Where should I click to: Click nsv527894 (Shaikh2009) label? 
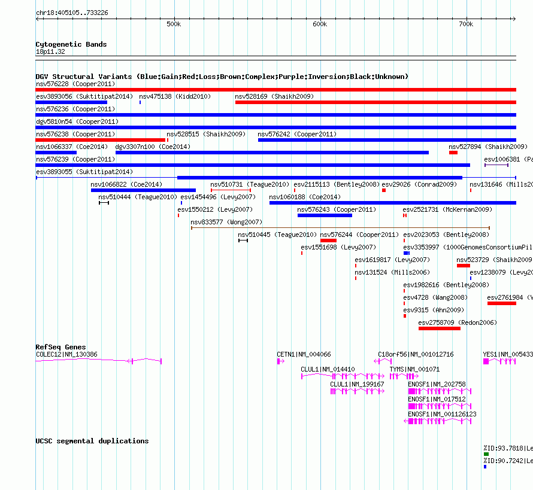click(x=488, y=147)
